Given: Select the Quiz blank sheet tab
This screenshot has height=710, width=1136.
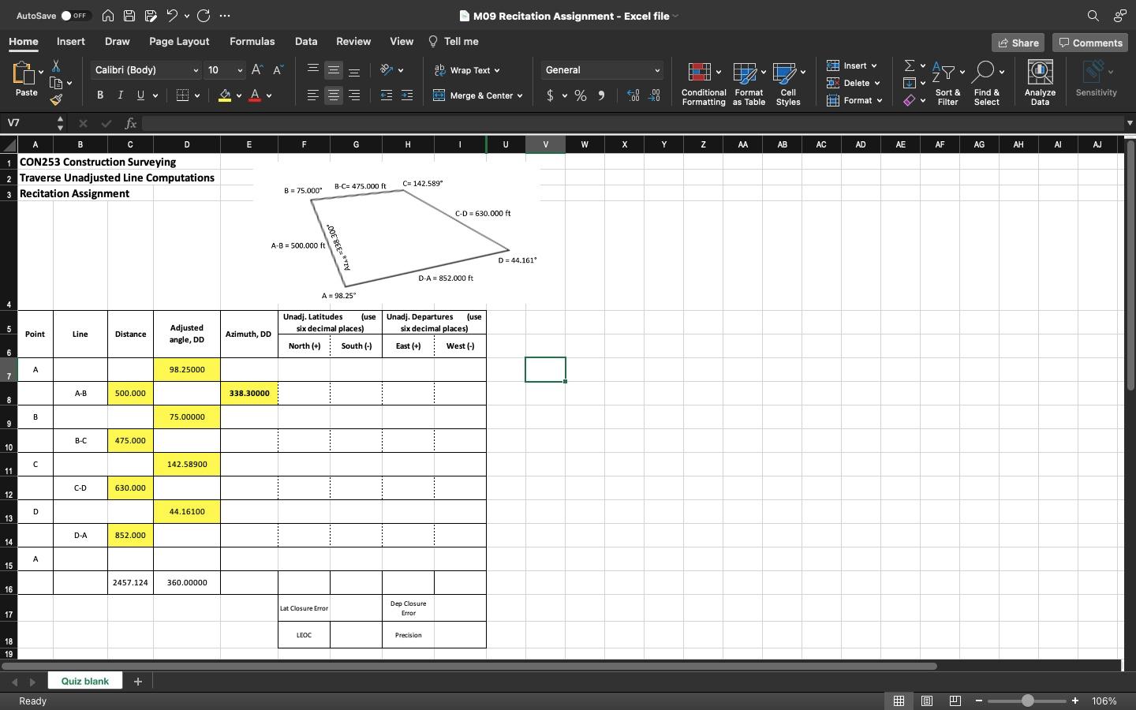Looking at the screenshot, I should click(x=84, y=680).
